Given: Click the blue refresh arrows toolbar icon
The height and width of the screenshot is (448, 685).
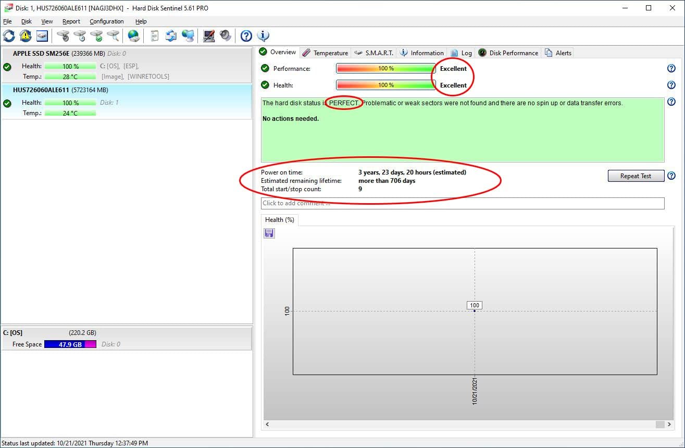Looking at the screenshot, I should point(9,36).
